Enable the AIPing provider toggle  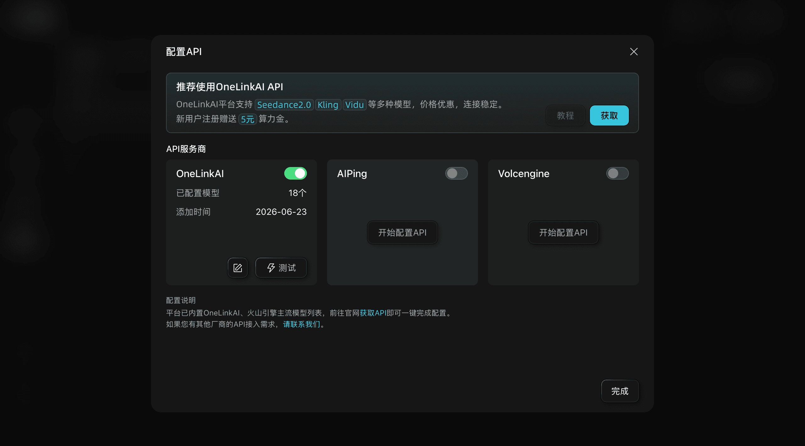tap(457, 173)
